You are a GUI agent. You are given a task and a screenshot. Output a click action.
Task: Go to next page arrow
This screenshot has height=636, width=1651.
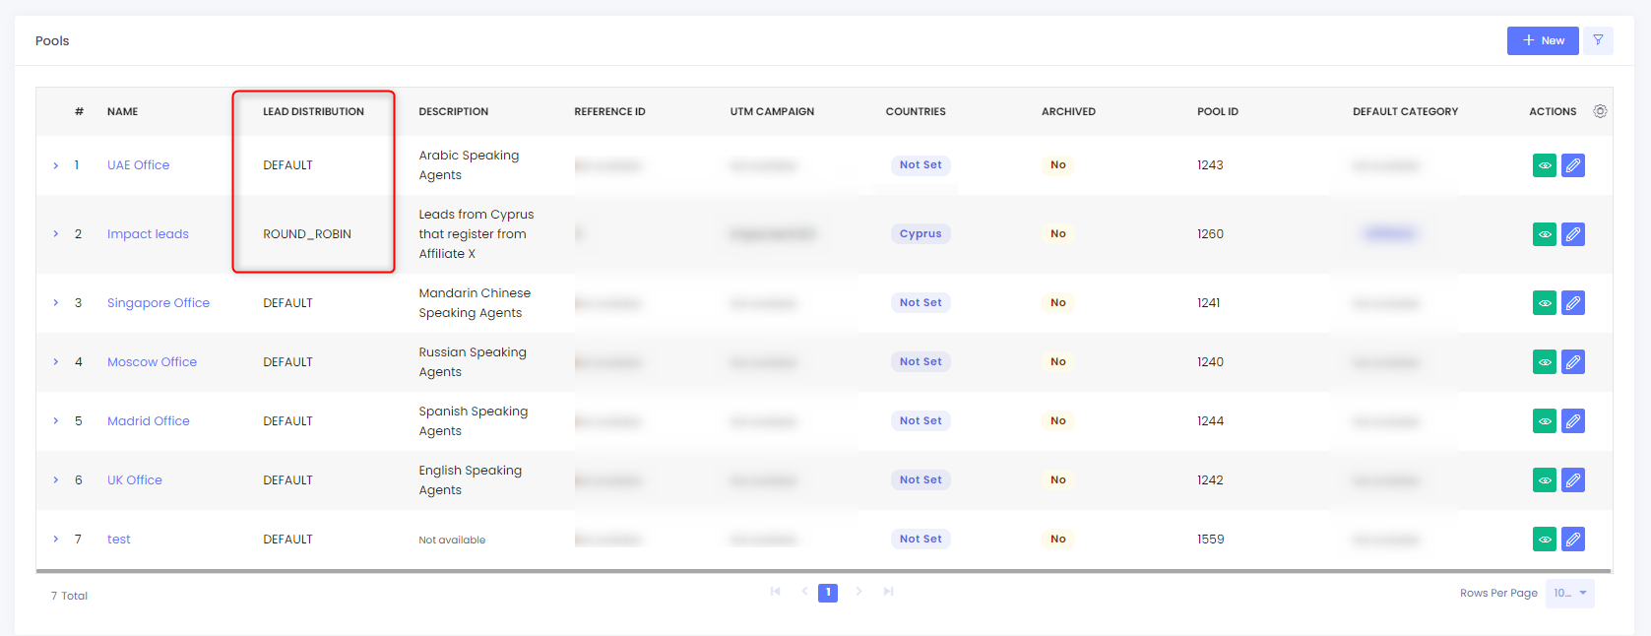tap(858, 592)
